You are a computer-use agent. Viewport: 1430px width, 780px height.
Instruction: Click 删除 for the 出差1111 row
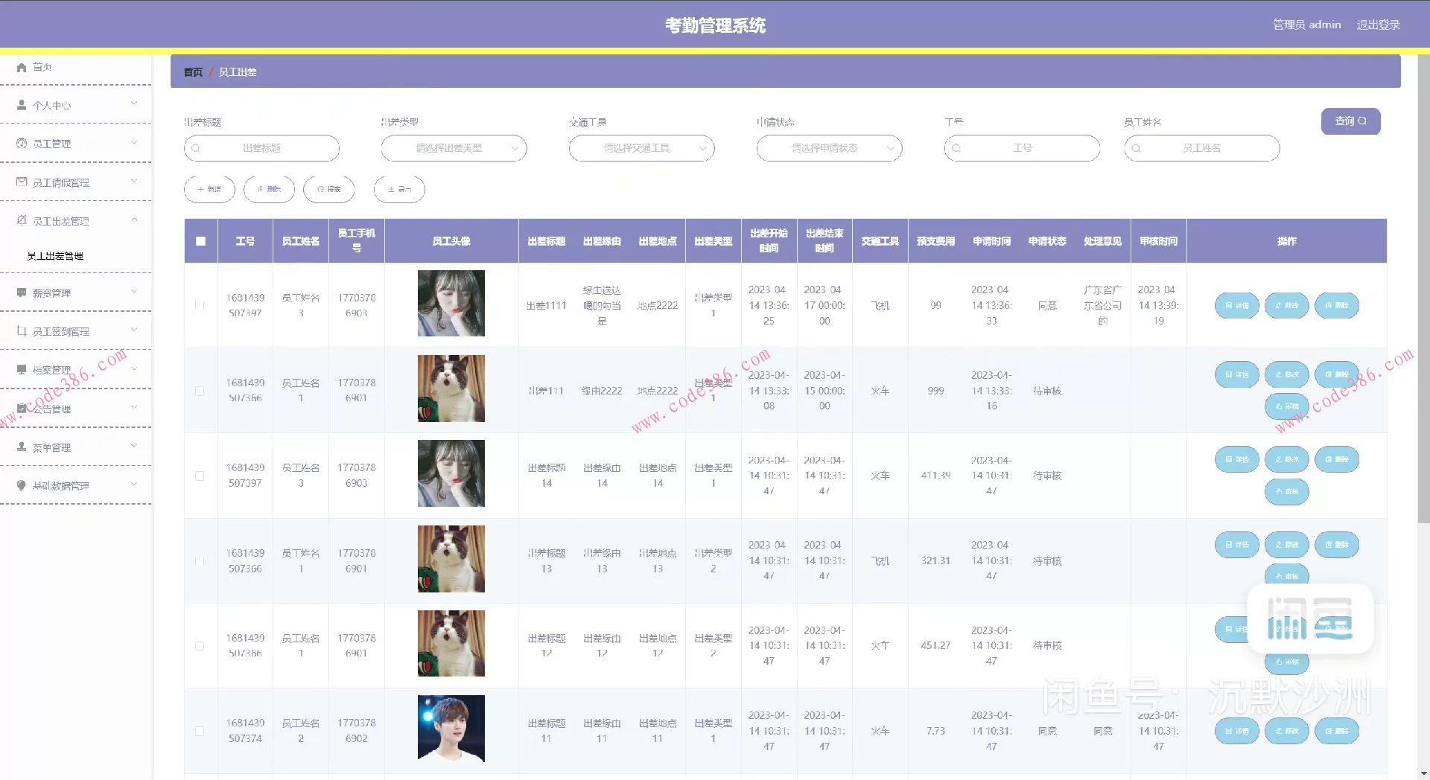1337,305
